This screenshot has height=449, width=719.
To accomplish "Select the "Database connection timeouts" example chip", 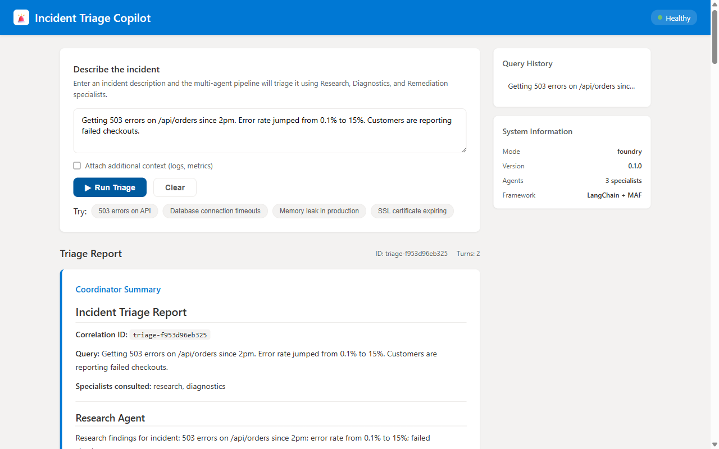I will point(215,211).
